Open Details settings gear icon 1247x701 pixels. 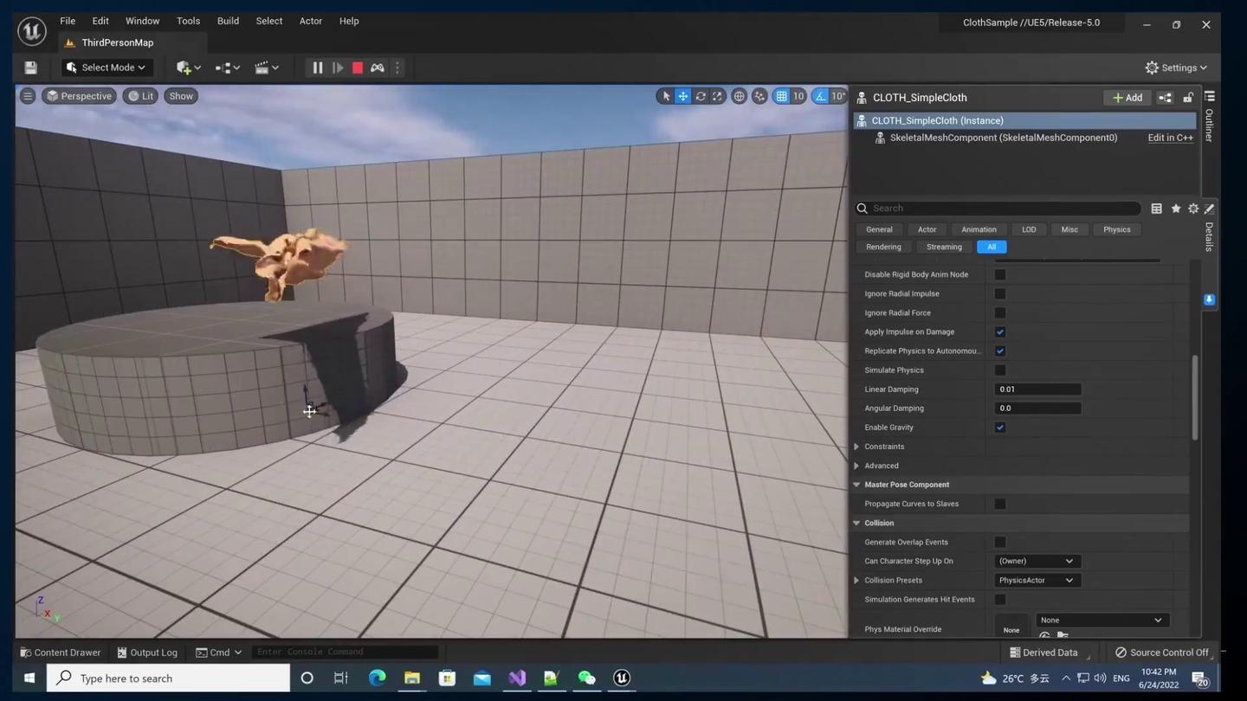[1193, 209]
